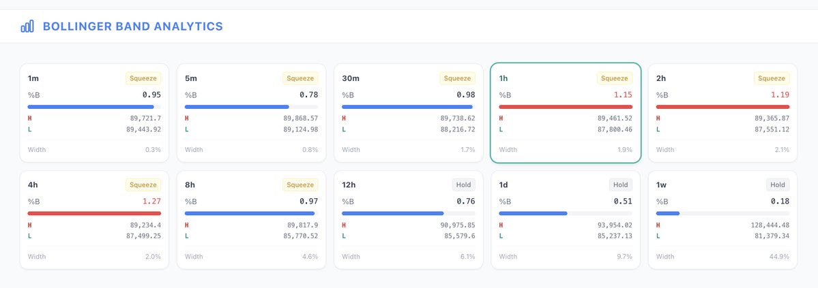818x288 pixels.
Task: Click the 0.95 %B value on 1m card
Action: click(152, 95)
